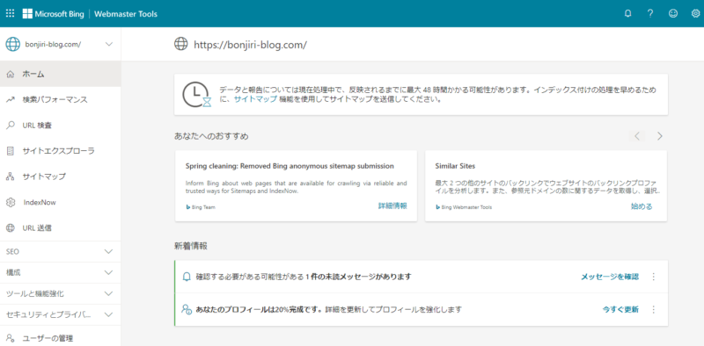
Task: Show next recommendation with right arrow
Action: (x=659, y=136)
